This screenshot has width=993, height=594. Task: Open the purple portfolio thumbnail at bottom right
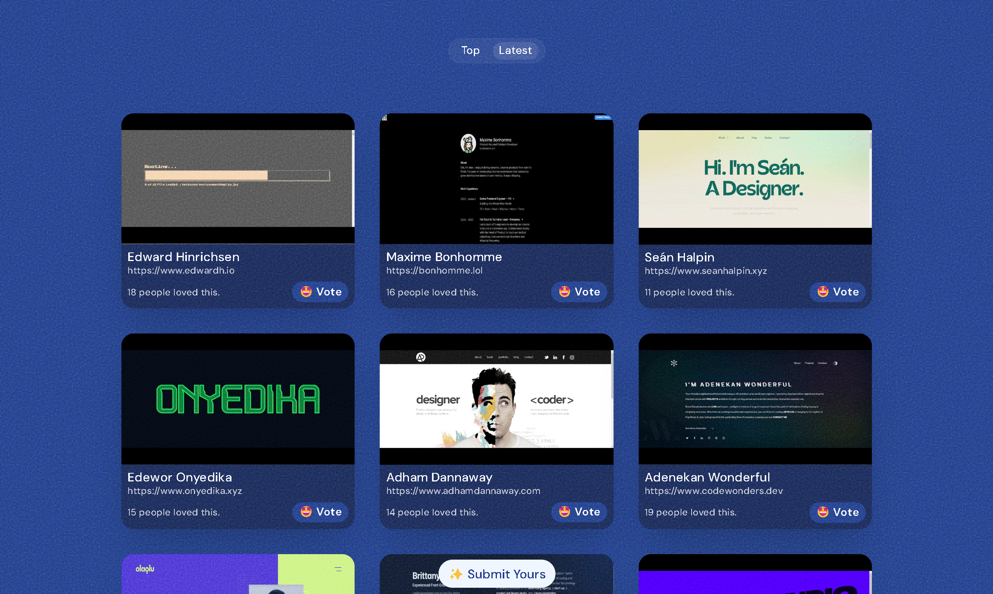(x=755, y=574)
